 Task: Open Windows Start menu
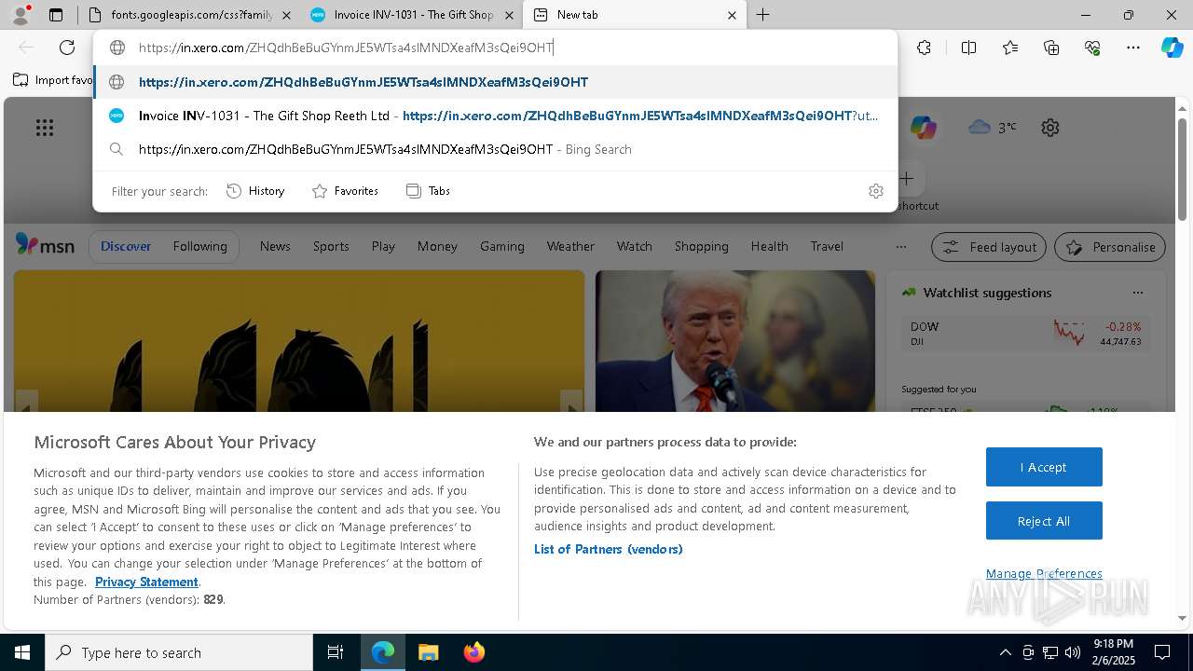[x=22, y=652]
